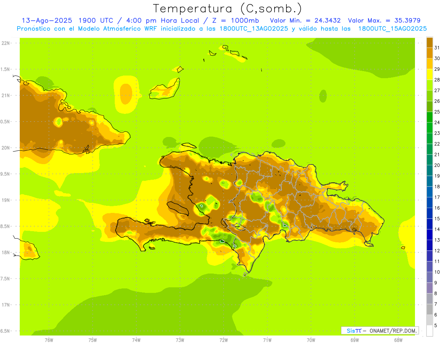Click the "Valor Min. = 24.3432" readout
Viewport: 447px width, 345px height.
click(305, 20)
